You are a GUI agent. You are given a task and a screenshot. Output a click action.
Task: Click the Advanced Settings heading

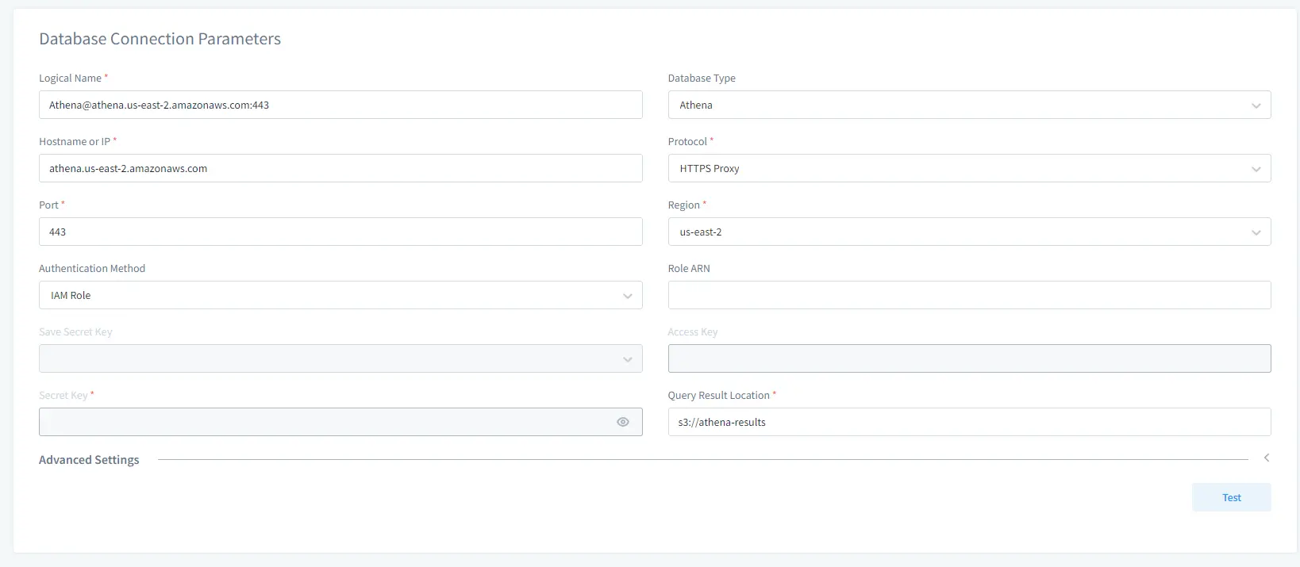[x=89, y=460]
